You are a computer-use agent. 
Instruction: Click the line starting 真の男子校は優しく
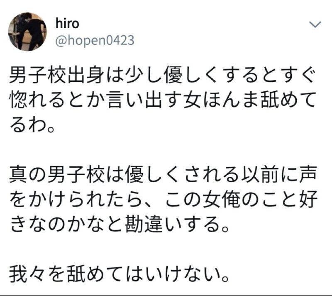pos(163,175)
